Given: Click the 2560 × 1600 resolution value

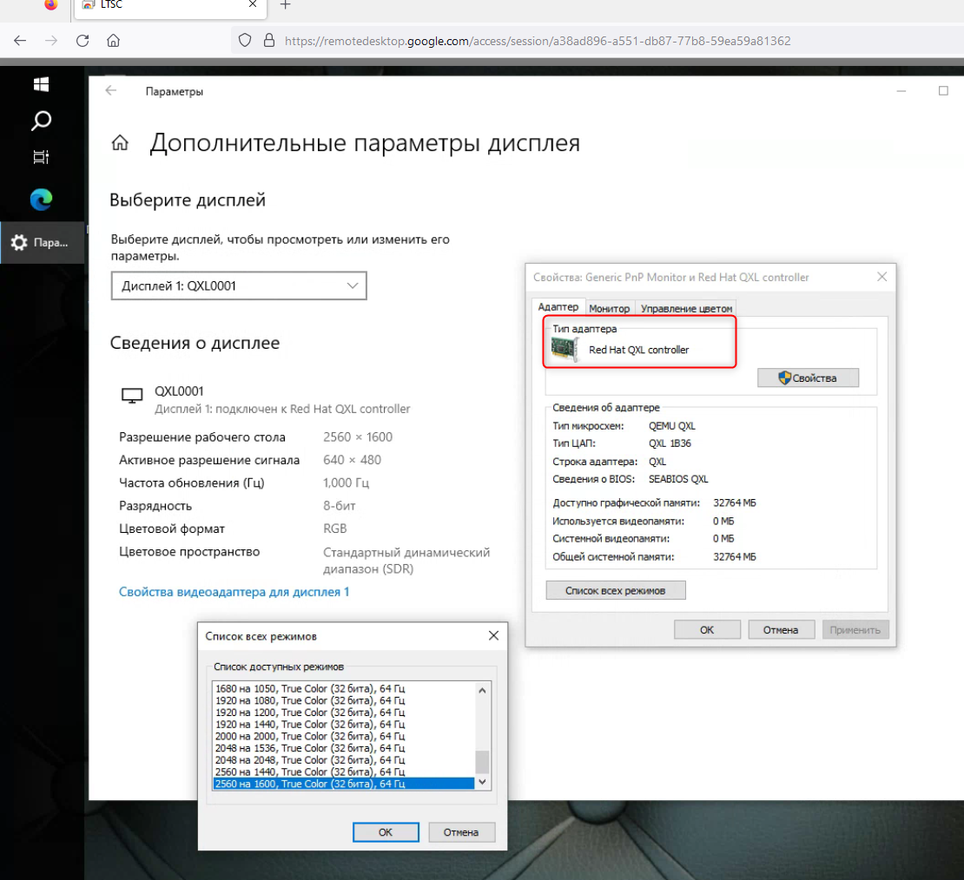Looking at the screenshot, I should (x=358, y=437).
